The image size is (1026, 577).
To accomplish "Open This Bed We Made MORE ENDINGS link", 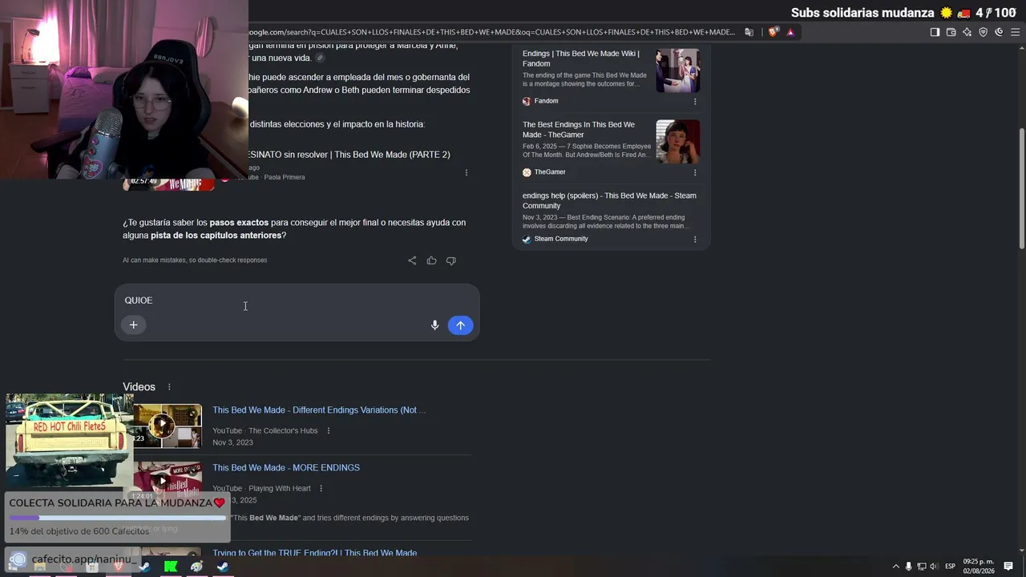I will 286,468.
